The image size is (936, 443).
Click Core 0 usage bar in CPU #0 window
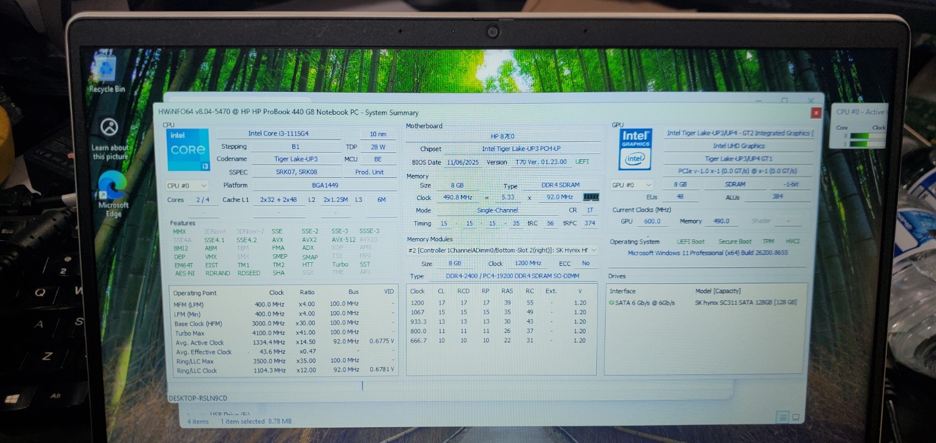click(x=867, y=136)
